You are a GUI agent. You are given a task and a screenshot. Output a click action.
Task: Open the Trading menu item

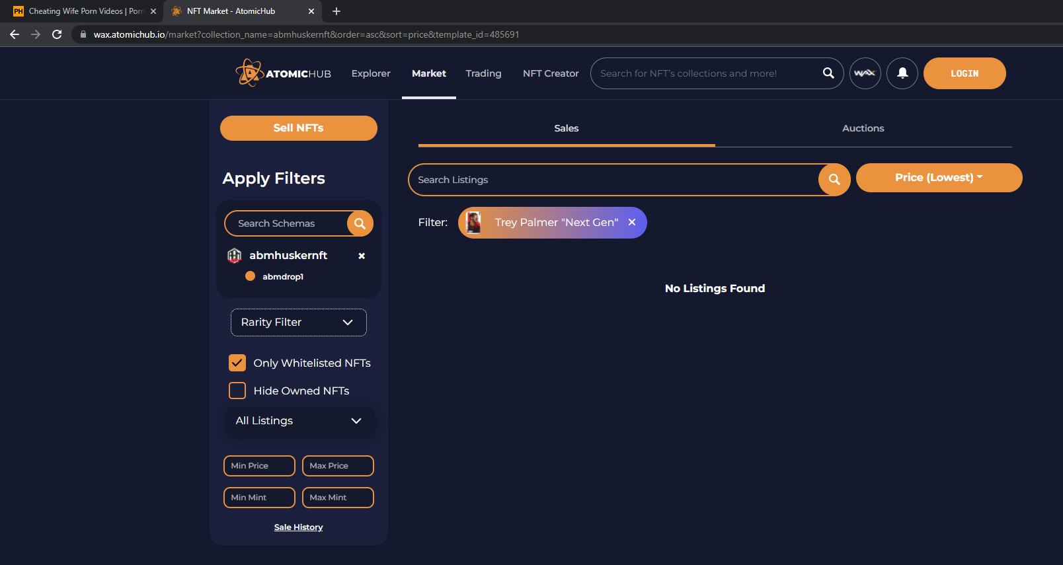483,73
